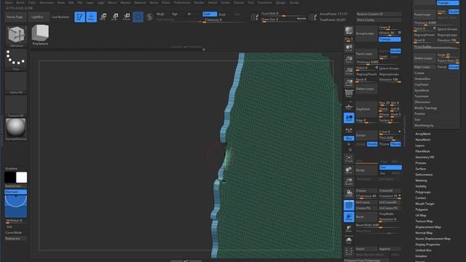This screenshot has width=466, height=262.
Task: Toggle the Rgb channel
Action: click(175, 14)
